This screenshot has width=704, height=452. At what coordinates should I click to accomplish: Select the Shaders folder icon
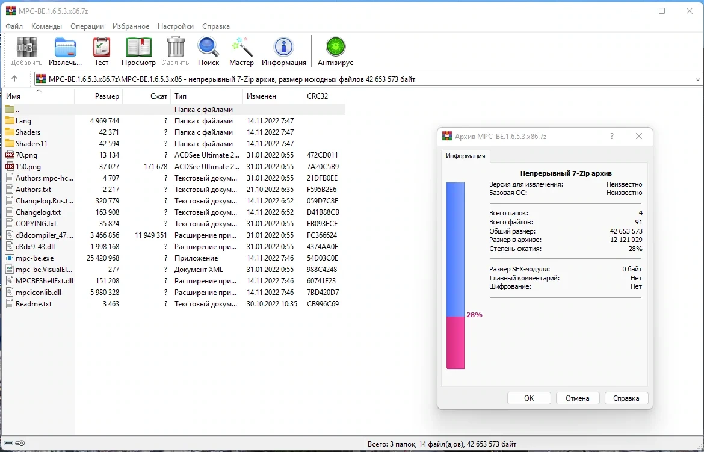pos(10,132)
